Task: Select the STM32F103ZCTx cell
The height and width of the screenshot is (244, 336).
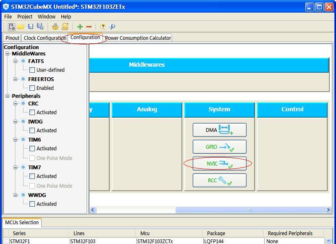Action: (x=169, y=241)
